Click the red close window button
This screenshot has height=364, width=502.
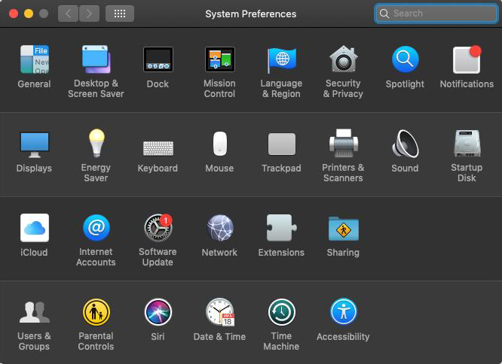coord(14,14)
